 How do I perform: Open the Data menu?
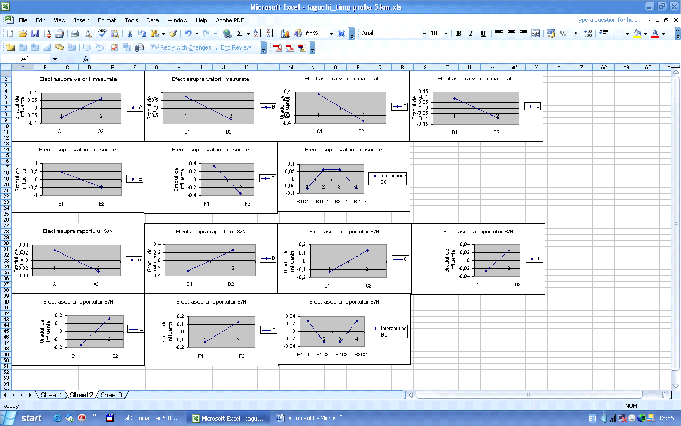tap(153, 20)
